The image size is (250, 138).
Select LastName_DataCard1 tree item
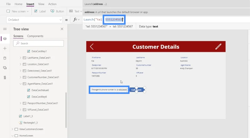39,58
